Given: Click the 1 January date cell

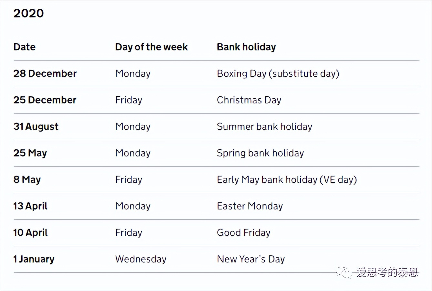Looking at the screenshot, I should coord(34,259).
